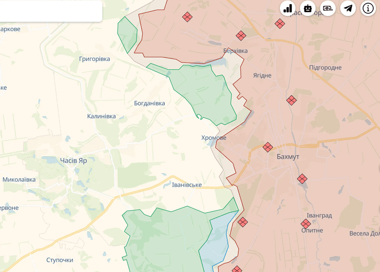Viewport: 380px width, 272px height.
Task: Click the small green polygon northeast of Григорівка
Action: 127,33
